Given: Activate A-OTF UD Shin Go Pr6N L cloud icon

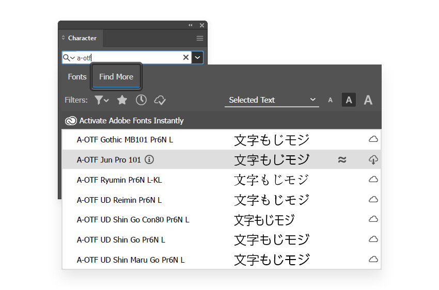Looking at the screenshot, I should click(373, 239).
